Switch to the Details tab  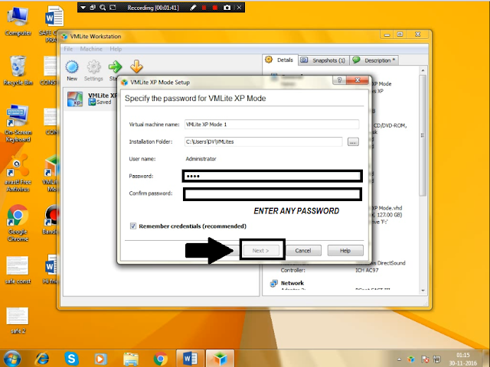pos(280,60)
